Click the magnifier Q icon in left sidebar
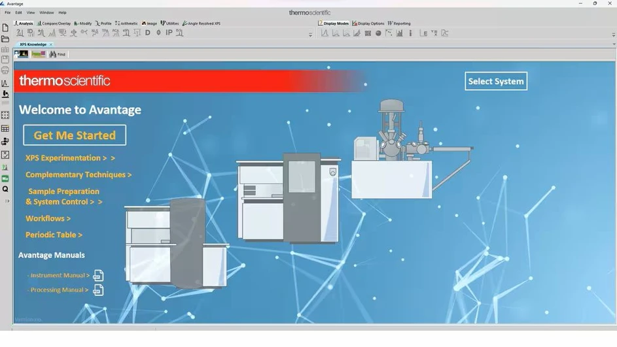 5,189
